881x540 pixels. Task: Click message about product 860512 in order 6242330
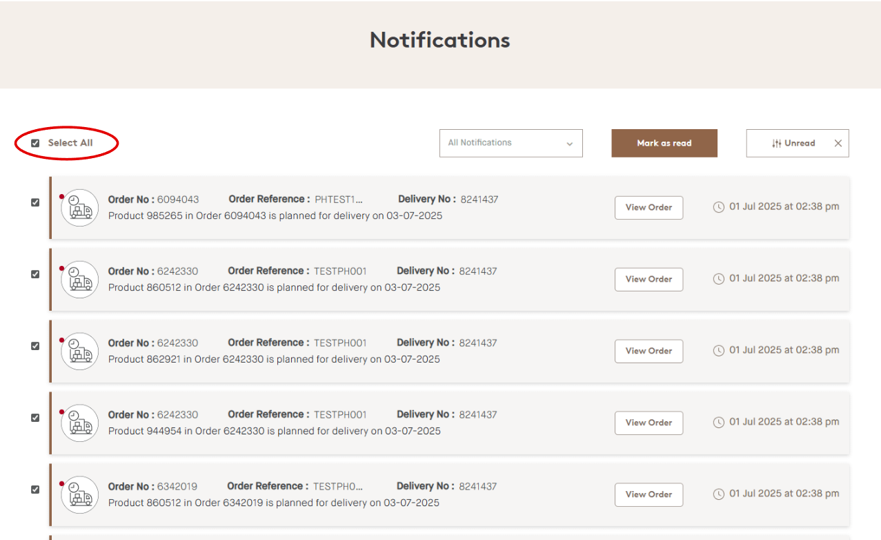click(x=274, y=288)
